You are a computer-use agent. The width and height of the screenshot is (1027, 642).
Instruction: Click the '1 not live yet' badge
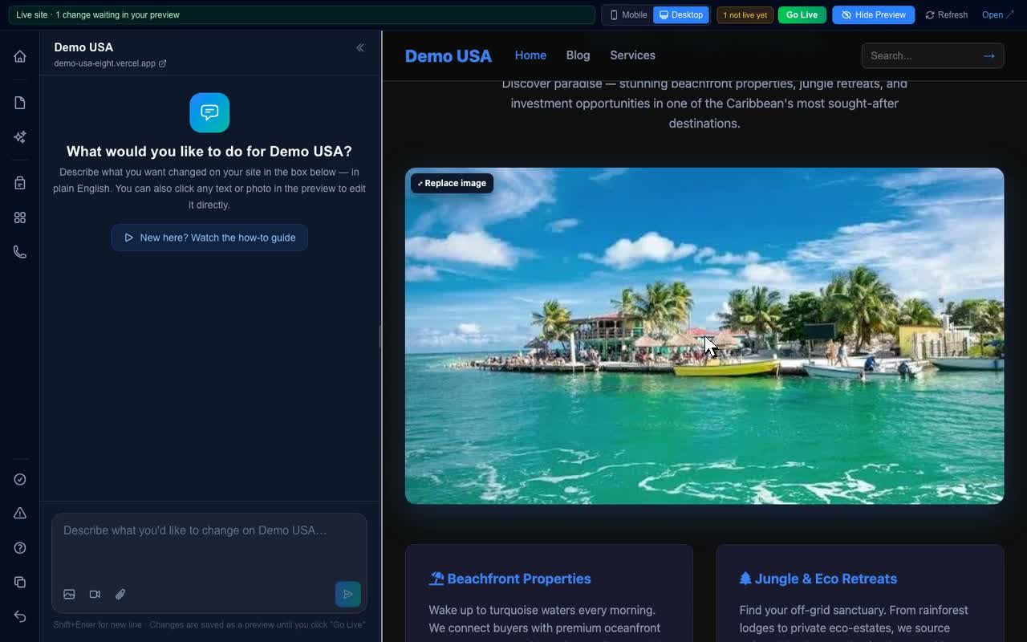click(x=745, y=15)
